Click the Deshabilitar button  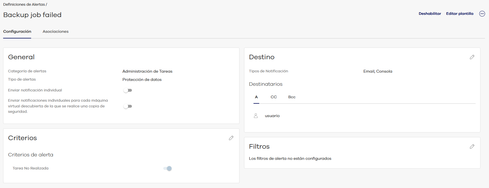[430, 14]
